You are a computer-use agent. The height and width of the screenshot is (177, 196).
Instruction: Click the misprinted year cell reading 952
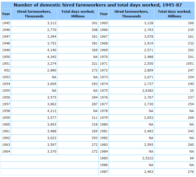tap(6, 70)
